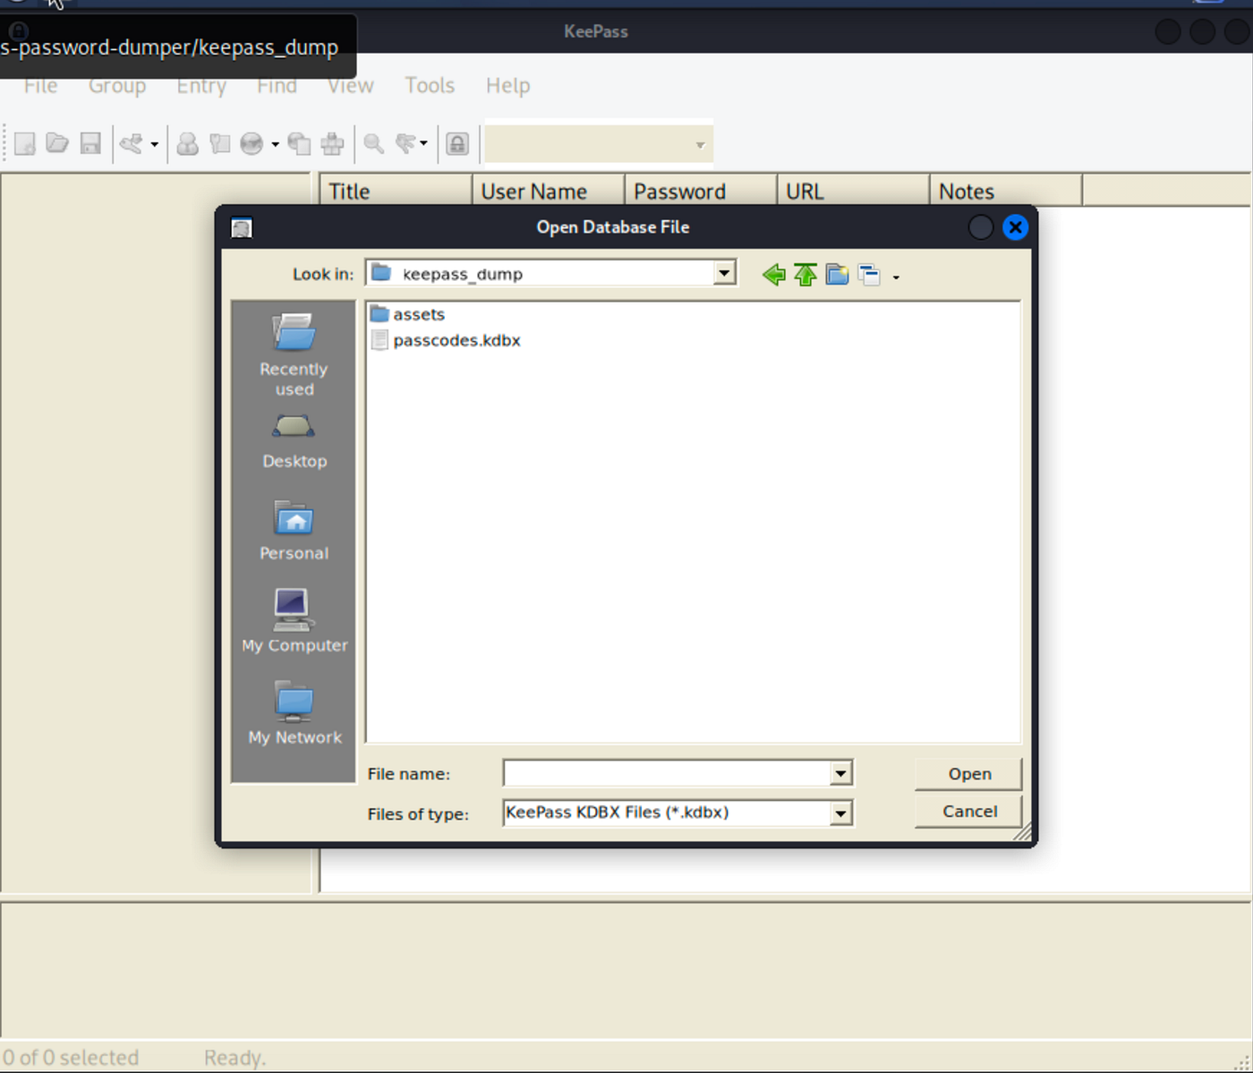Open the Help menu
The width and height of the screenshot is (1253, 1073).
pyautogui.click(x=507, y=85)
